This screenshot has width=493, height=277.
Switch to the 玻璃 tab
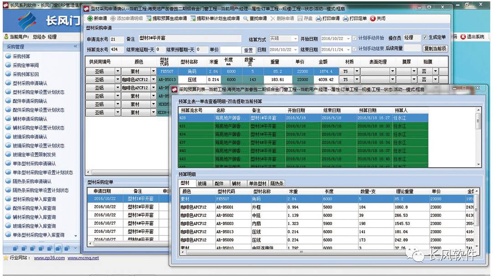click(x=202, y=183)
